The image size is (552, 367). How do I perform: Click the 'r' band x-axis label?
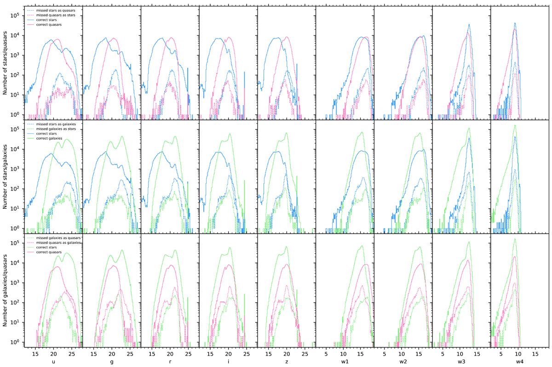(x=170, y=361)
